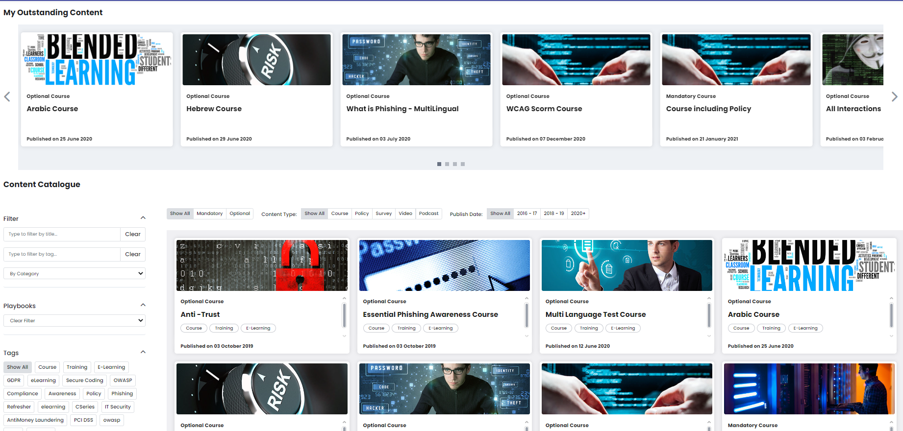Open the Anti-Trust catalogue thumbnail

pos(262,265)
